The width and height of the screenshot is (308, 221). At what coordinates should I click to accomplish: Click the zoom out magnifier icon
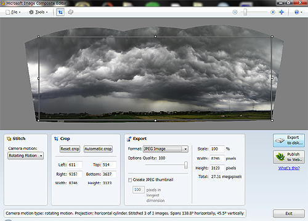(x=235, y=12)
